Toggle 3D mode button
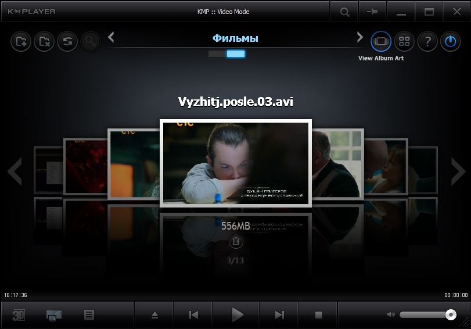This screenshot has height=329, width=471. (x=19, y=315)
